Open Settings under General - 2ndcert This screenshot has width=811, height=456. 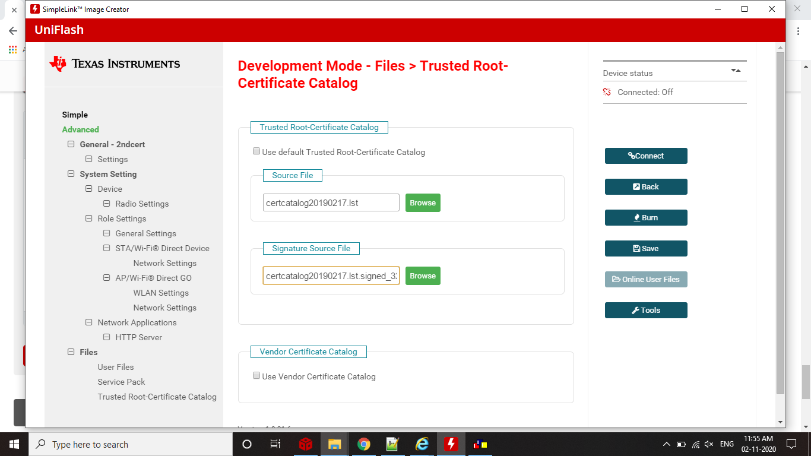click(113, 159)
